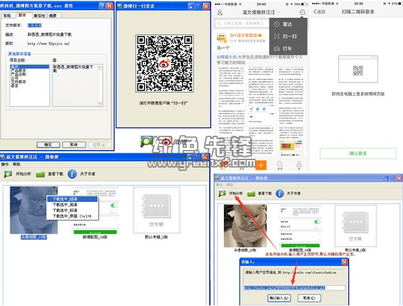This screenshot has height=306, width=403.
Task: Tap the green 确认登录 button
Action: [x=358, y=153]
